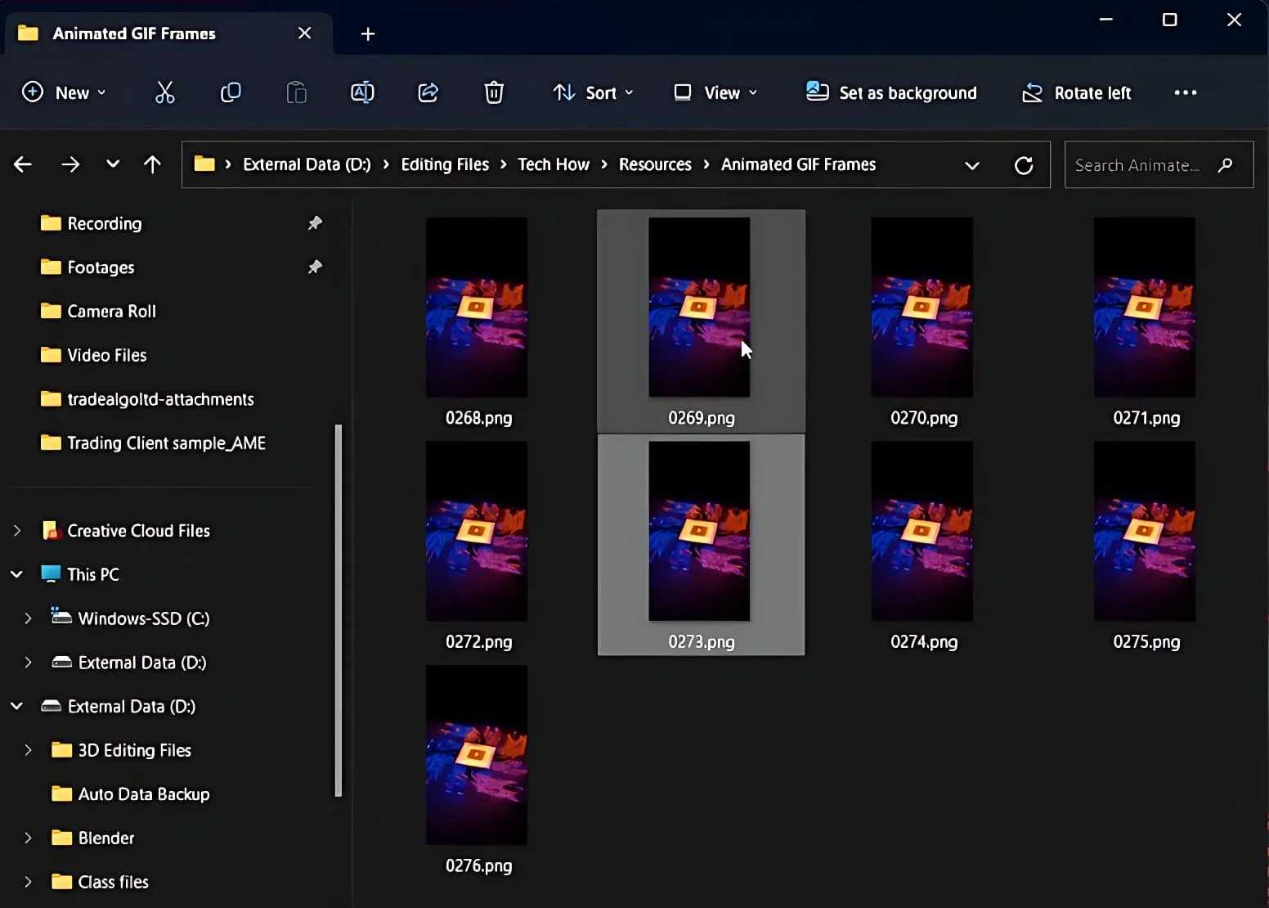This screenshot has width=1269, height=908.
Task: Click the Paste clipboard icon
Action: (x=296, y=92)
